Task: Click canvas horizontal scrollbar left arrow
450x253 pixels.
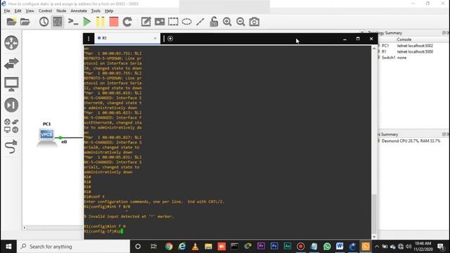Action: click(25, 228)
